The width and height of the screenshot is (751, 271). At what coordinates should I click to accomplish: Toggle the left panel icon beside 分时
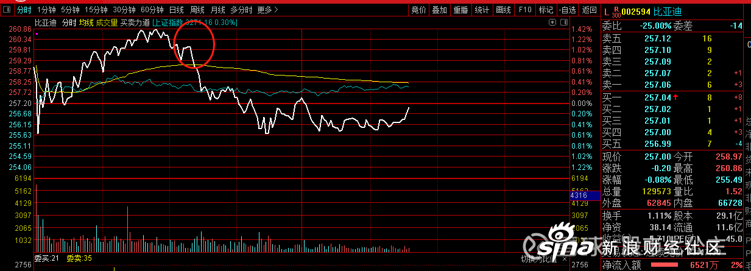pos(7,10)
